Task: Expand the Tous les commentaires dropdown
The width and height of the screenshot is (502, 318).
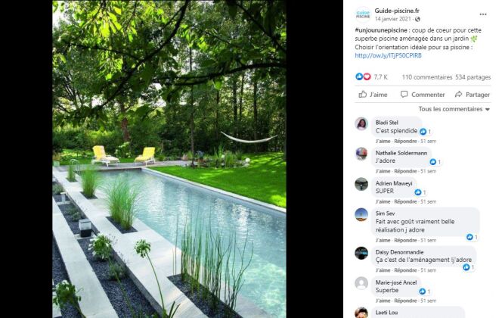Action: pyautogui.click(x=454, y=109)
